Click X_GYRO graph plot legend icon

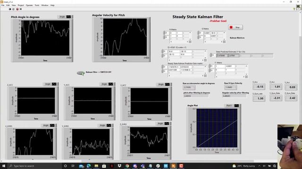52,125
